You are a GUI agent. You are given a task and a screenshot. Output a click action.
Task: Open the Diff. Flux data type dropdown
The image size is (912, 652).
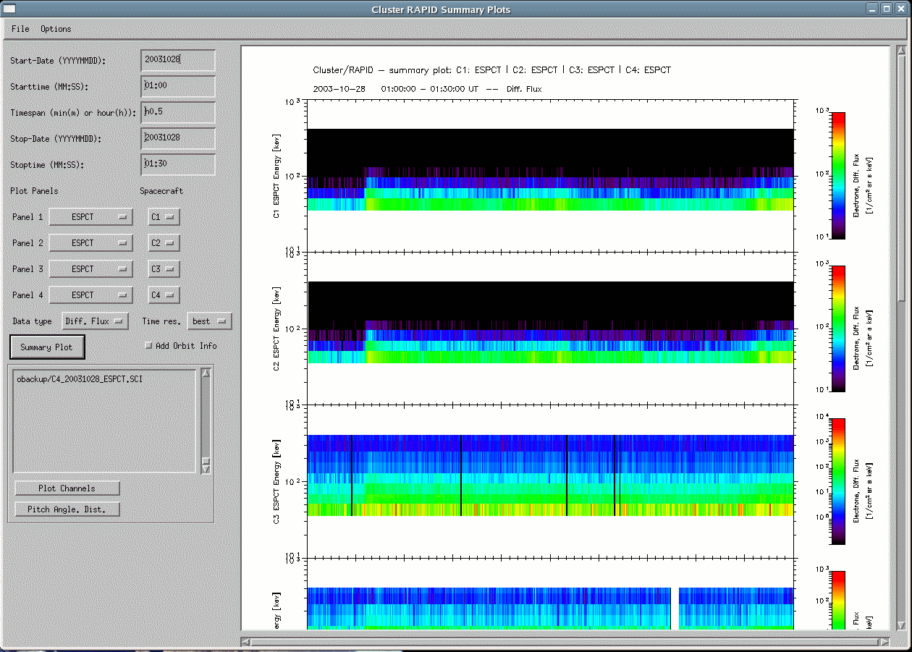click(x=96, y=321)
